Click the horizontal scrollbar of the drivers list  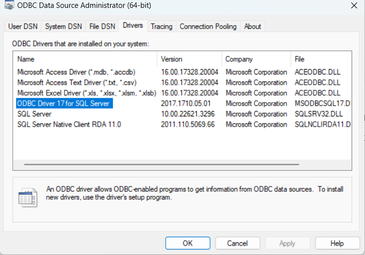(x=162, y=164)
